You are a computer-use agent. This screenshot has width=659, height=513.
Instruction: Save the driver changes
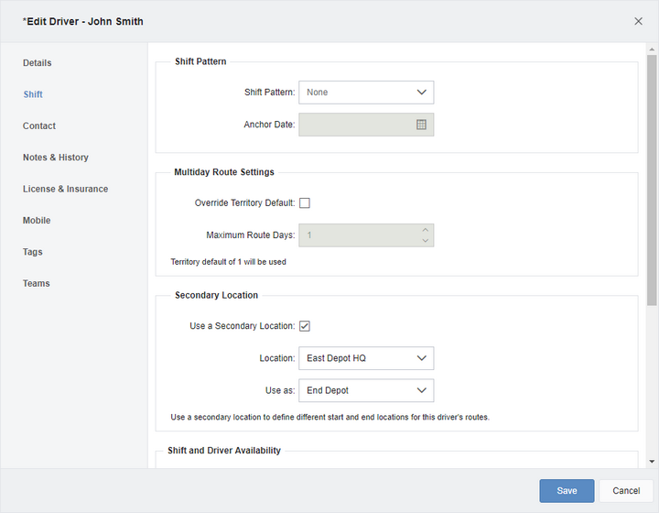point(567,491)
